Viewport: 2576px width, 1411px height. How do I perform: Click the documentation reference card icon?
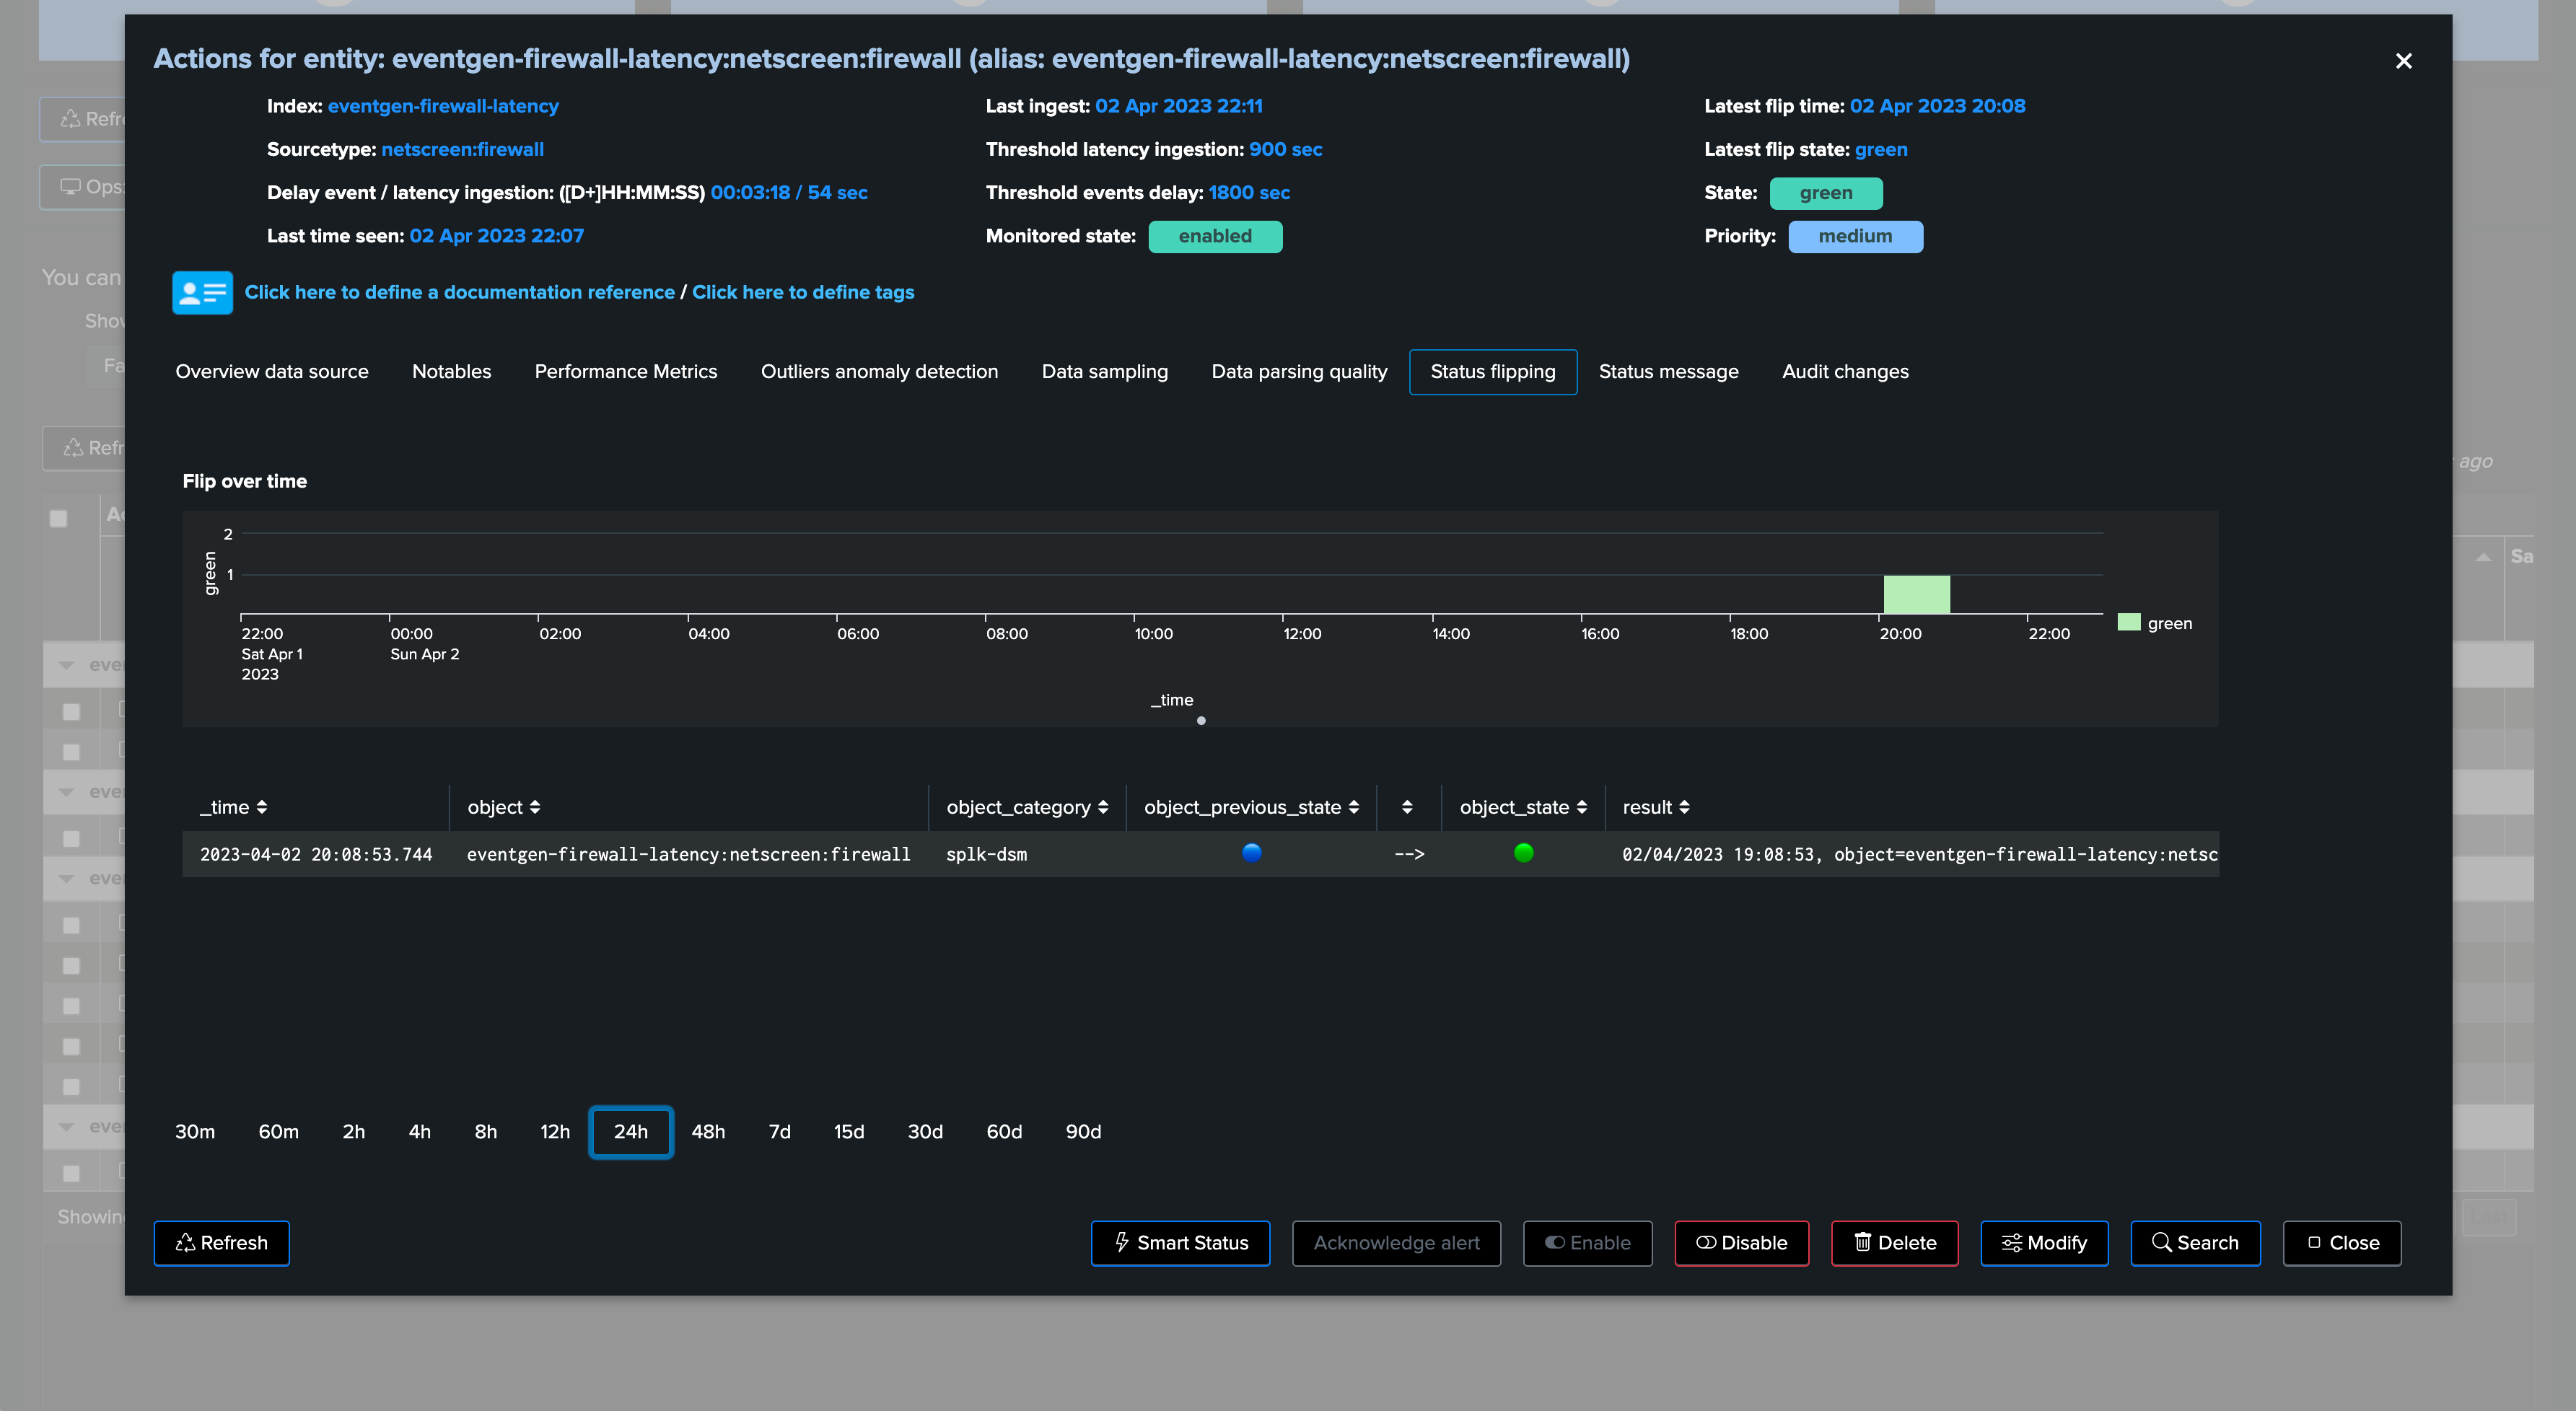tap(202, 292)
